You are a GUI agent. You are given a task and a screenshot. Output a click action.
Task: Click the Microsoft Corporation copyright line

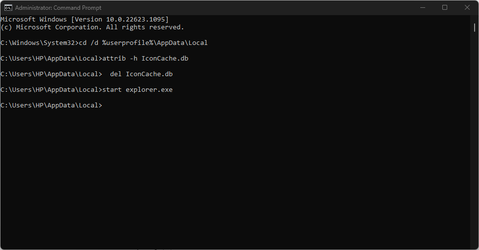[x=92, y=27]
